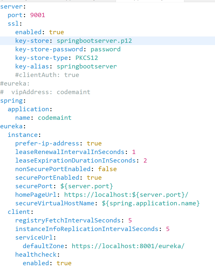This screenshot has height=268, width=215.
Task: Select the key-alias value springbootserver
Action: [87, 66]
